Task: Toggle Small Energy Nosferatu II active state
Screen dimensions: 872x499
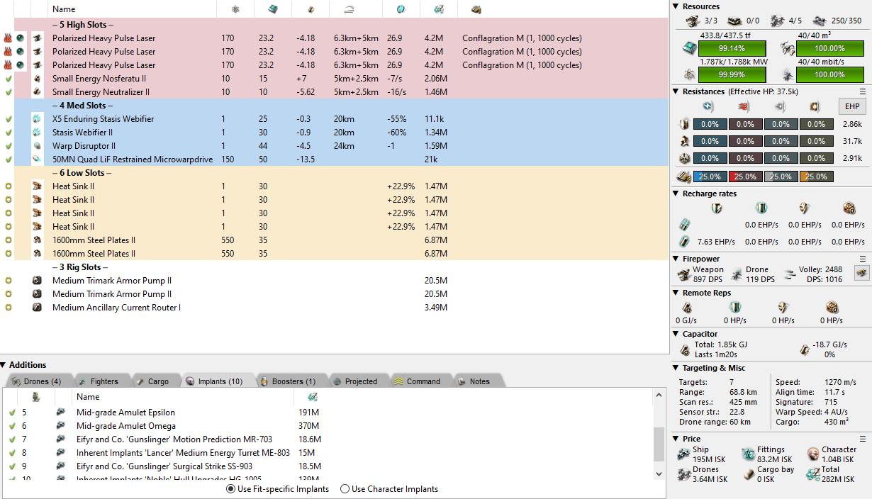Action: (x=9, y=79)
